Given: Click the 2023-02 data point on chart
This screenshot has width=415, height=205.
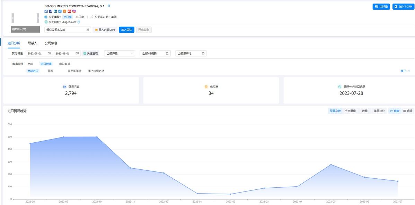Looking at the screenshot, I should pos(230,194).
